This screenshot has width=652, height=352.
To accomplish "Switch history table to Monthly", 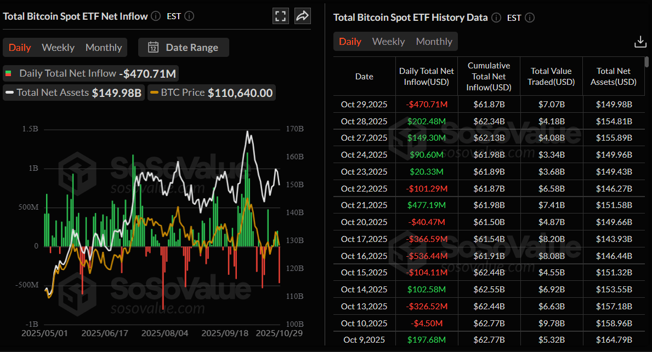I will click(x=434, y=41).
